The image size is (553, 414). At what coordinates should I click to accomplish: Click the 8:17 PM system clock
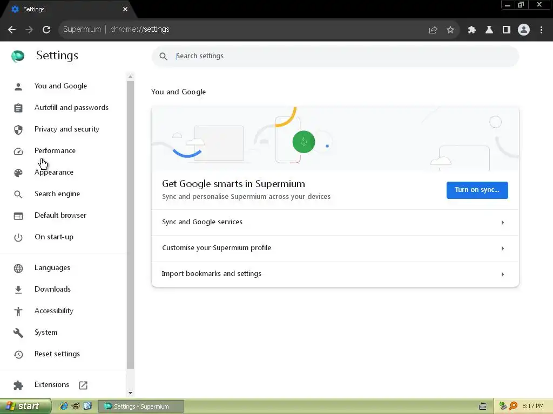coord(533,406)
